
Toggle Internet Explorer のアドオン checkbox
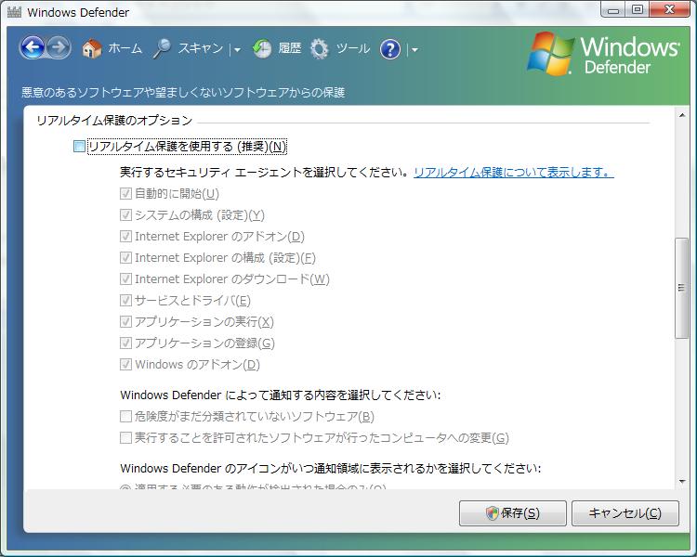[125, 236]
